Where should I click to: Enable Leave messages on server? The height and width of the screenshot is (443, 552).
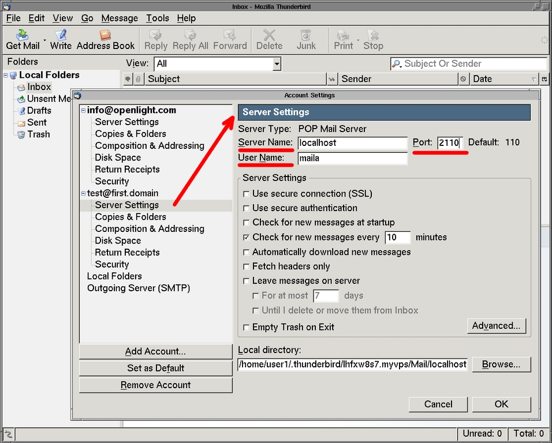[247, 281]
